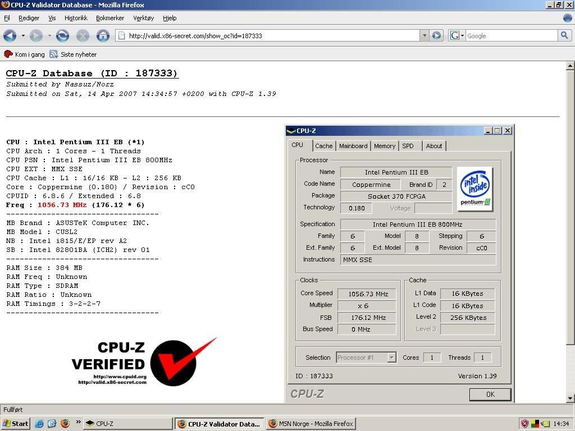Viewport: 575px width, 431px height.
Task: Open the Google search engine selector
Action: click(x=457, y=35)
